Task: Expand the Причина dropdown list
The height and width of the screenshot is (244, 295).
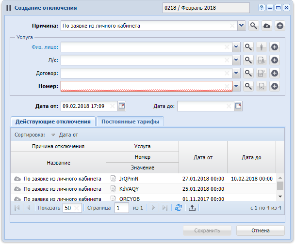Action: point(241,26)
